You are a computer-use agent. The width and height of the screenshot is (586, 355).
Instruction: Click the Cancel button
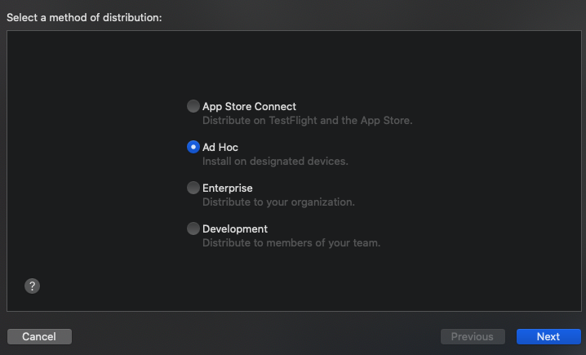point(39,337)
